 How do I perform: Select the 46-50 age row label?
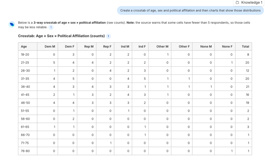coord(25,103)
